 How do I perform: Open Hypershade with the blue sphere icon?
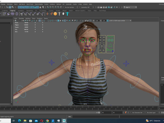pos(109,7)
